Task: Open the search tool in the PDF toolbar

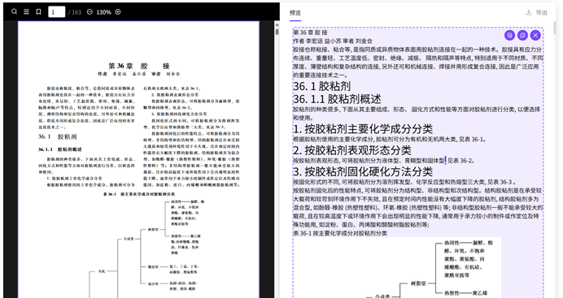Action: pos(15,12)
